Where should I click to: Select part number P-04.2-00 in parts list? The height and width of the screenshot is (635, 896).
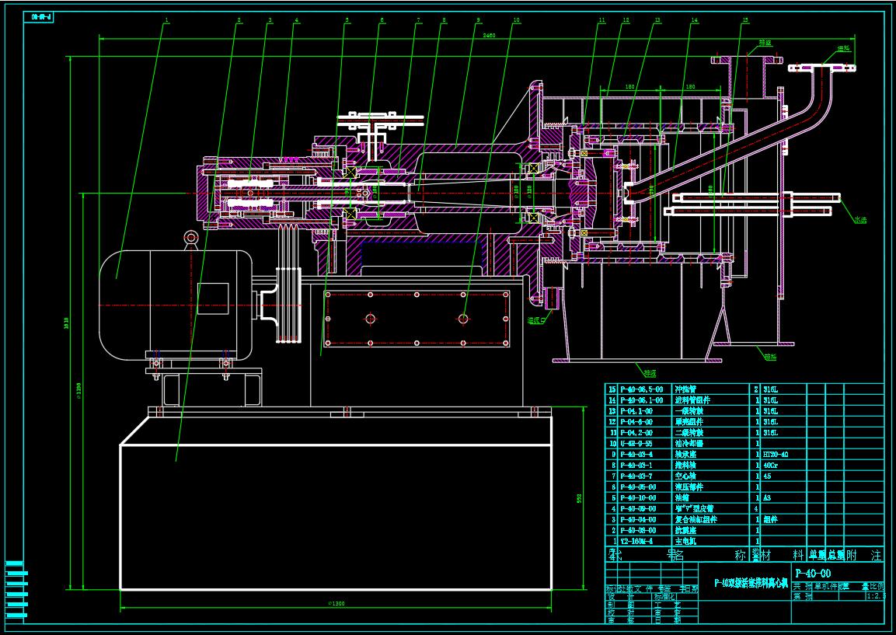636,433
